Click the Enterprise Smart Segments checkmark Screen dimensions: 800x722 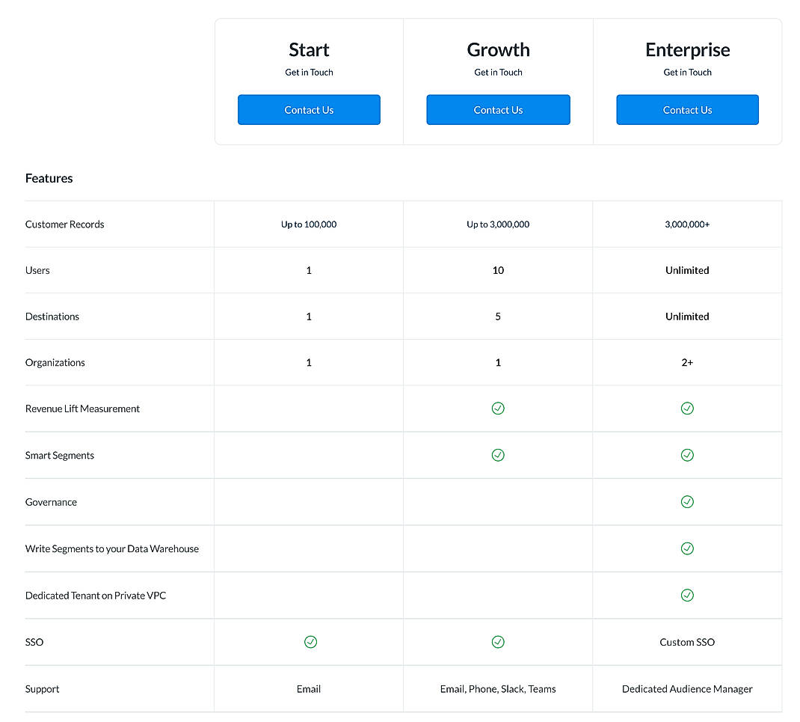click(687, 455)
